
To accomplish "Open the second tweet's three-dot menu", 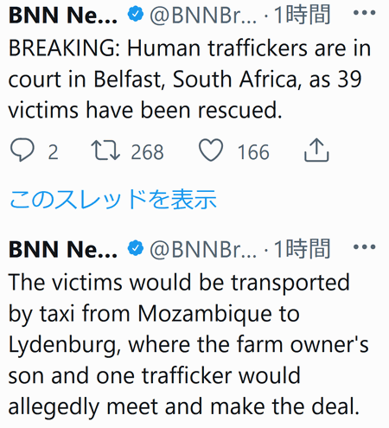I will [x=365, y=247].
